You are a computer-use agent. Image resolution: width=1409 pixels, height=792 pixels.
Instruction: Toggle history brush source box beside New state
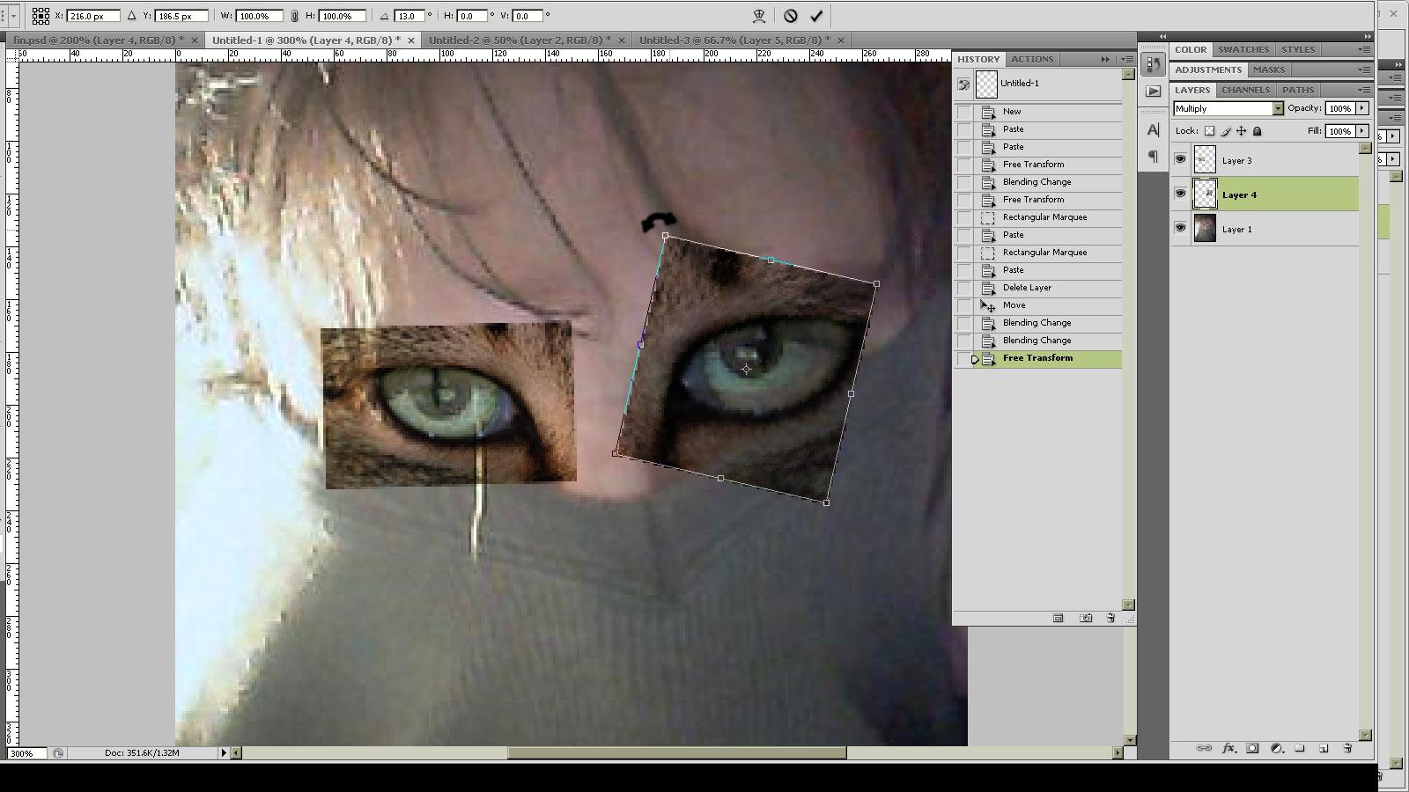click(x=964, y=112)
